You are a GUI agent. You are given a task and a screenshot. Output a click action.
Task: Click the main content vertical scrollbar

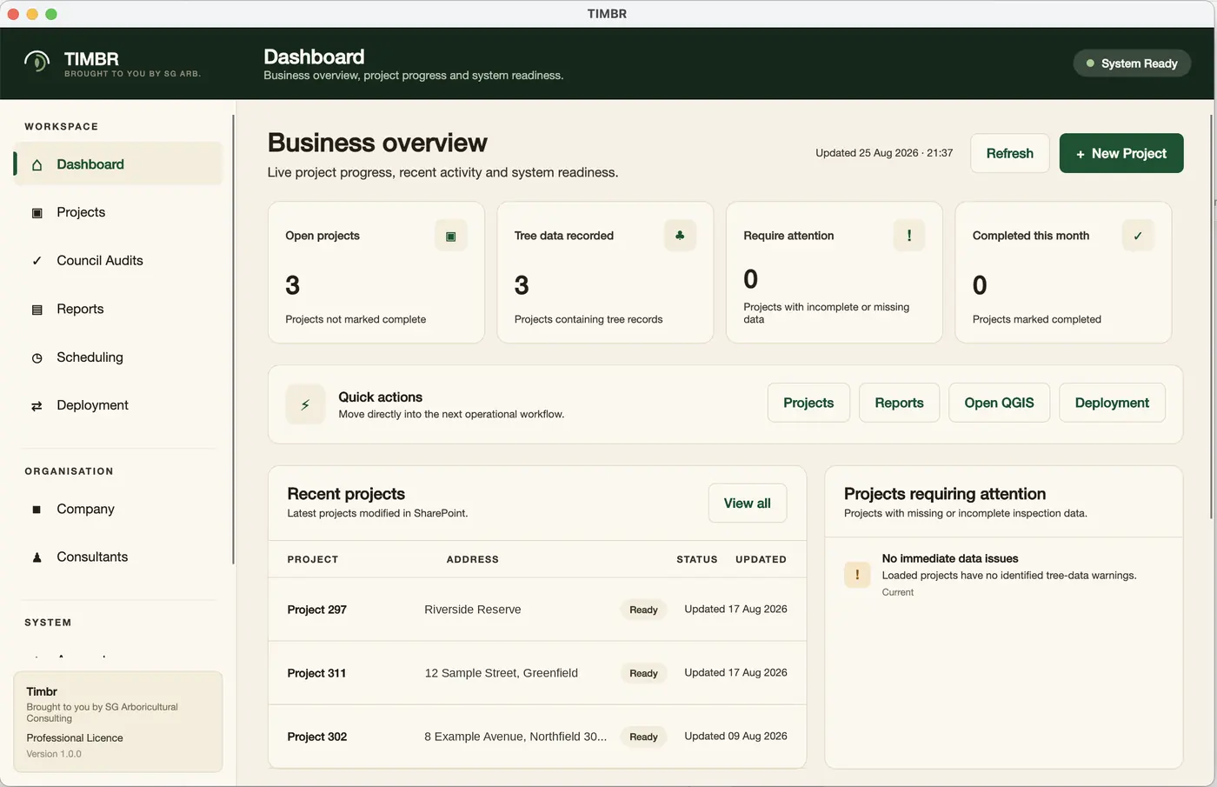pos(1213,317)
